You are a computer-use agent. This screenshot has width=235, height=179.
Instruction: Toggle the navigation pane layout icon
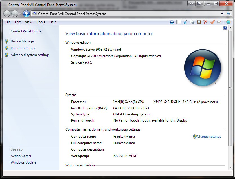click(179, 22)
